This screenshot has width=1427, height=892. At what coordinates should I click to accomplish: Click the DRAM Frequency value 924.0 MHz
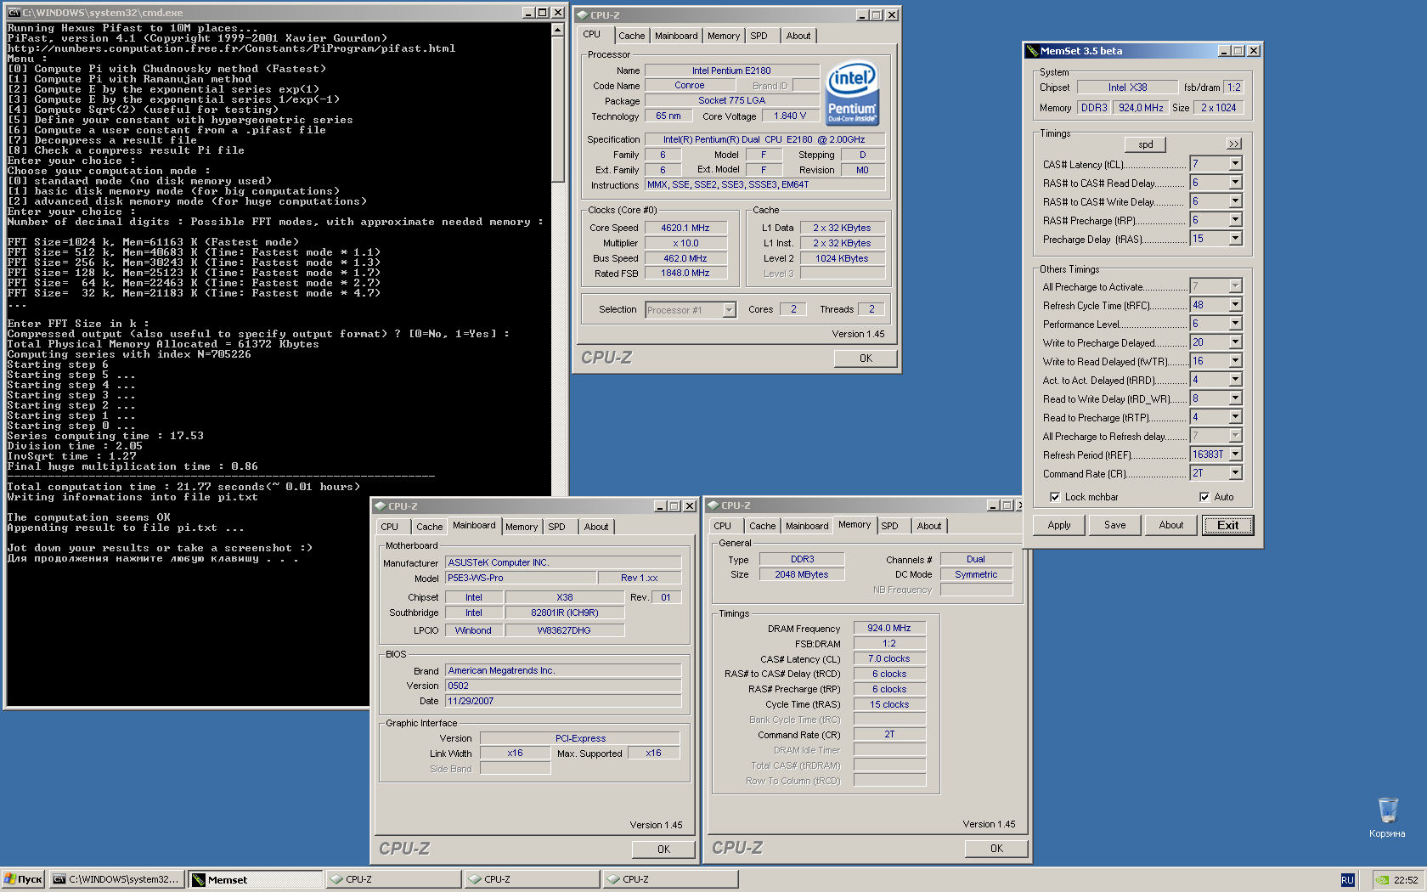click(x=889, y=628)
